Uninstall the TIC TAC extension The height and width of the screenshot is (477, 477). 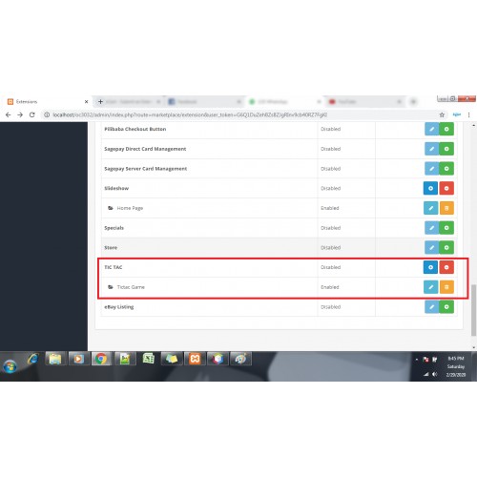pyautogui.click(x=446, y=267)
